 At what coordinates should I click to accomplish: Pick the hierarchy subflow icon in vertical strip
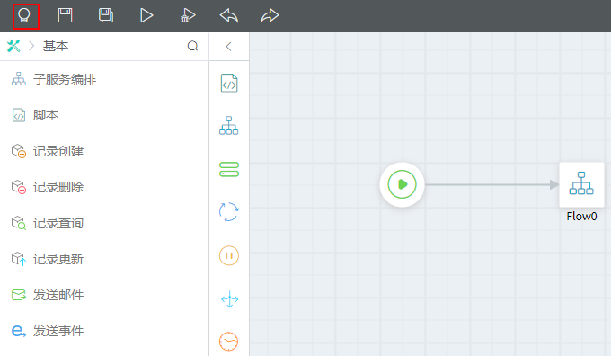pyautogui.click(x=229, y=126)
